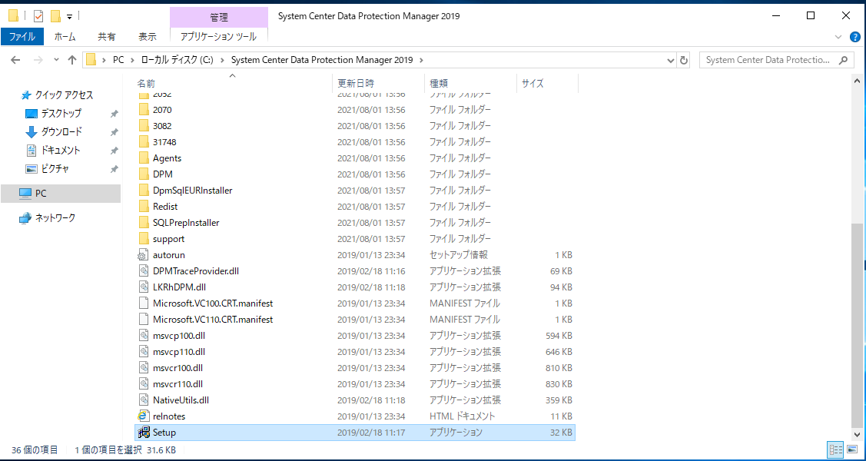Open the Customize Quick Access Toolbar dropdown
The image size is (866, 461).
(70, 17)
